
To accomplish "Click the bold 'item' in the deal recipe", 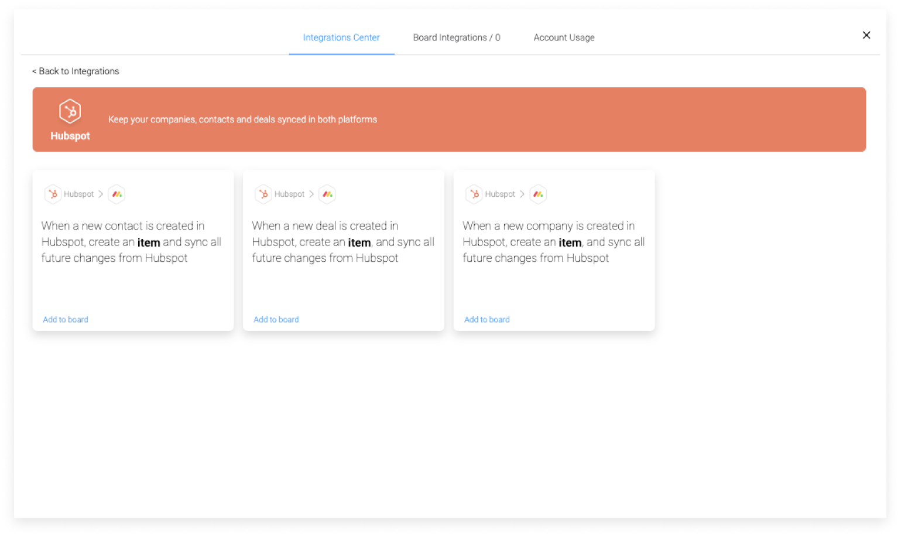I will tap(359, 242).
